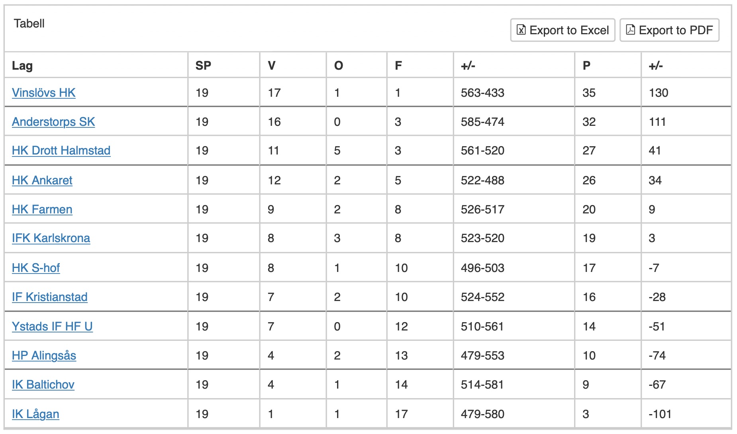Click the HK S-hof link

(36, 268)
